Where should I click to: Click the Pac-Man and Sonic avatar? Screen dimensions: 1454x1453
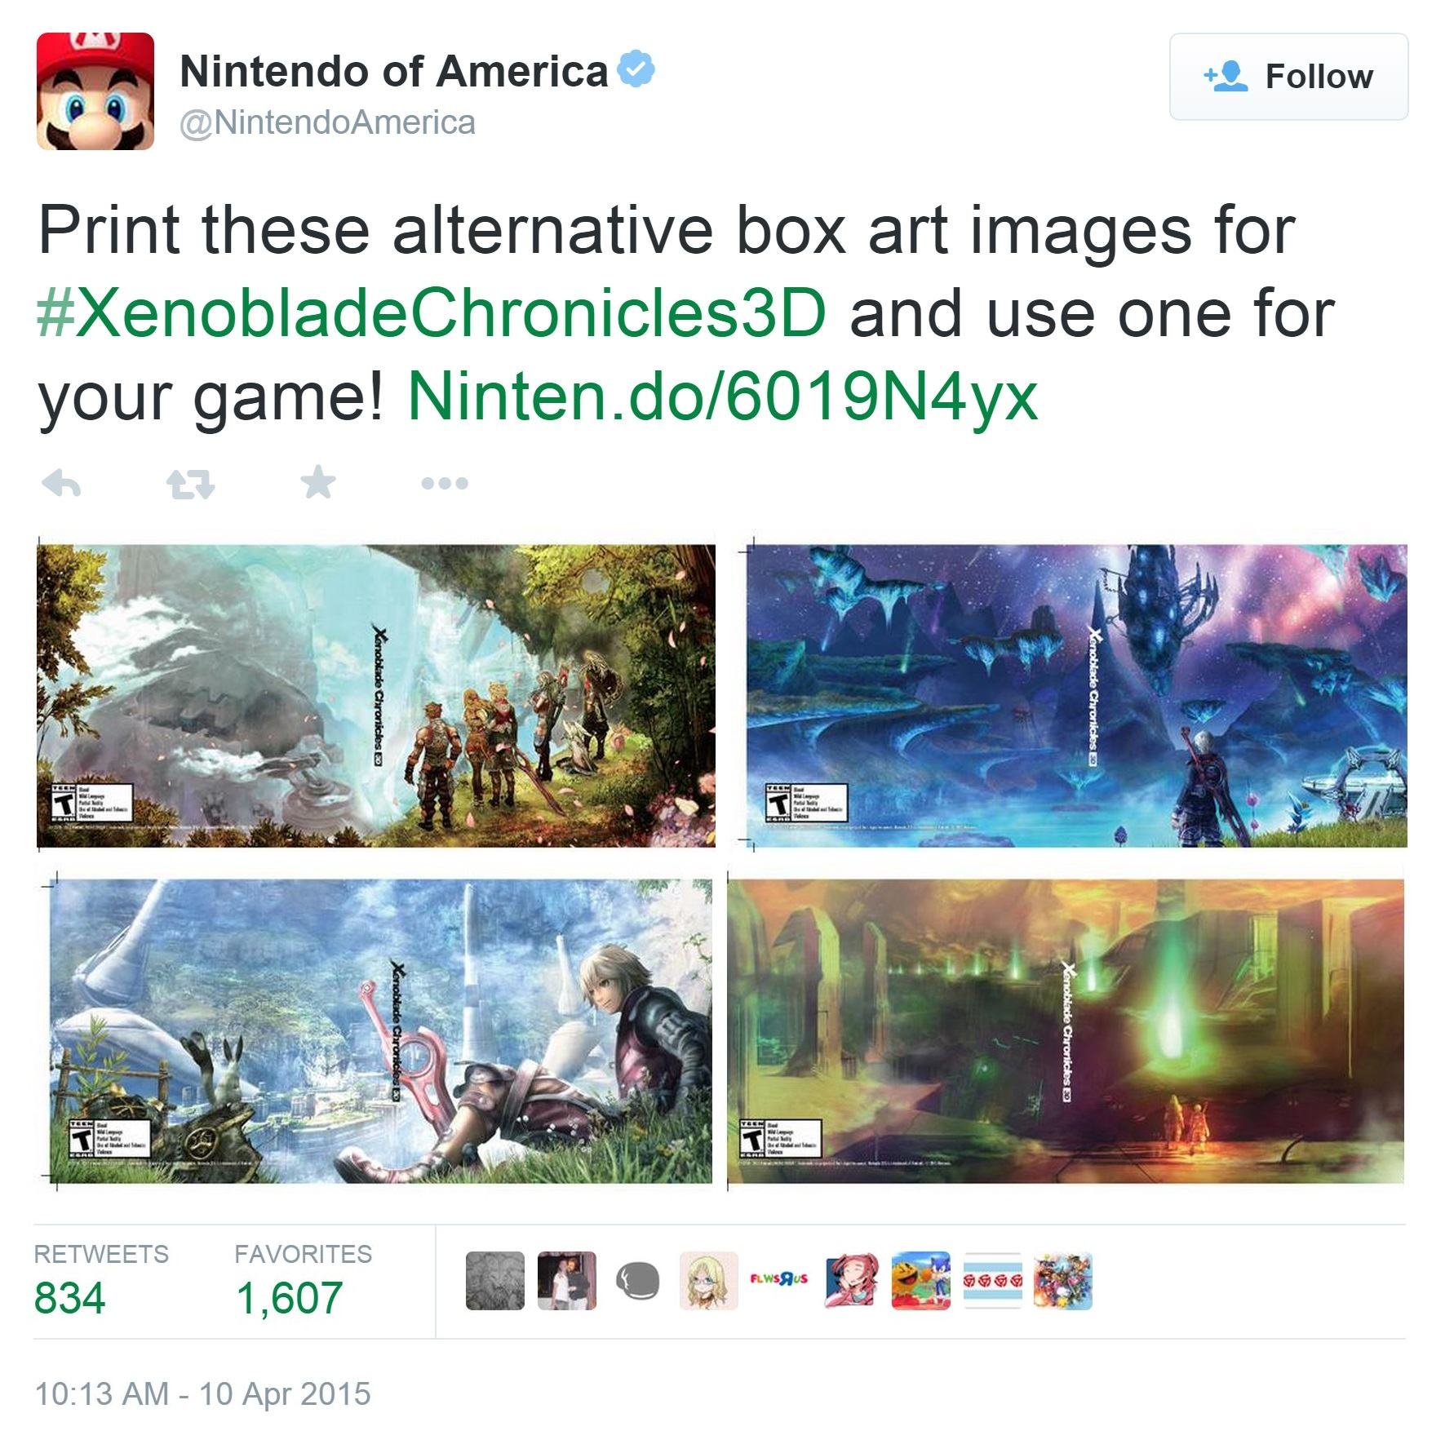[x=920, y=1280]
